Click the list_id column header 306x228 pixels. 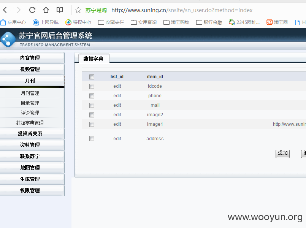(117, 77)
